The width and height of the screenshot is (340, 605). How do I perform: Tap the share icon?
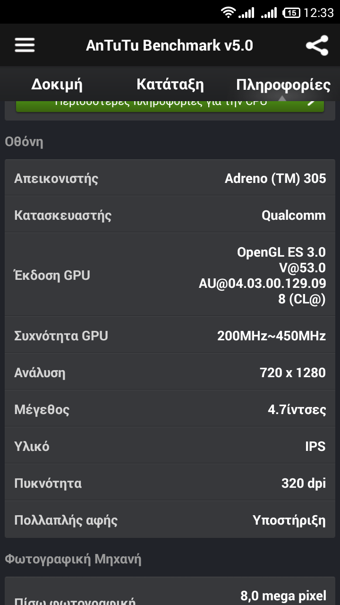click(317, 45)
